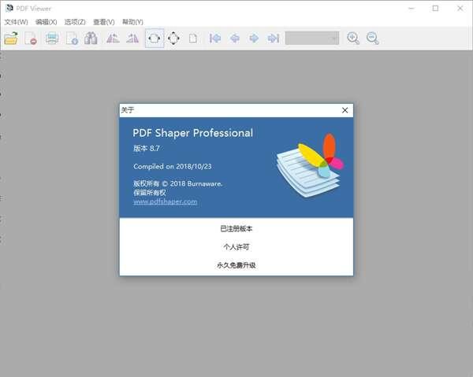The image size is (473, 377).
Task: Click the actual size page icon
Action: 193,38
